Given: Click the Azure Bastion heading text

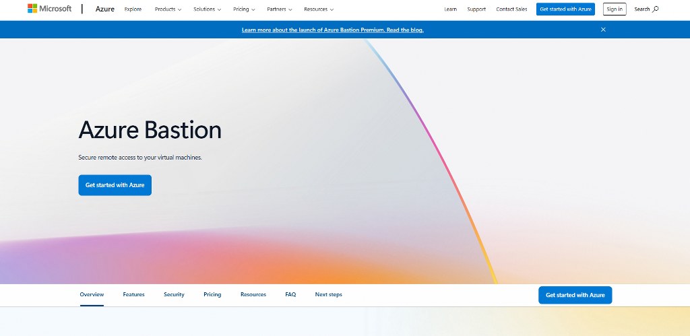Looking at the screenshot, I should click(150, 130).
